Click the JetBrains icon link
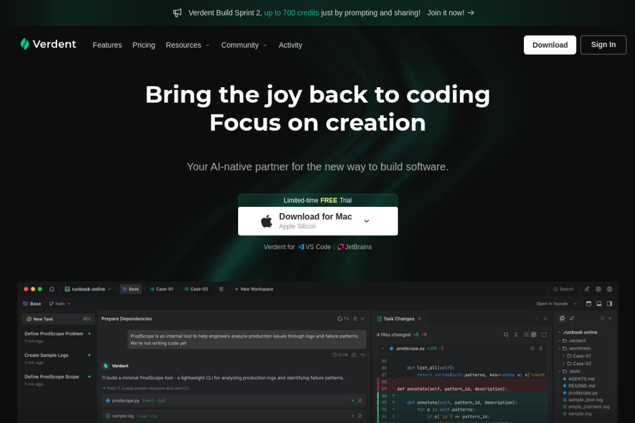This screenshot has width=635, height=423. (341, 247)
